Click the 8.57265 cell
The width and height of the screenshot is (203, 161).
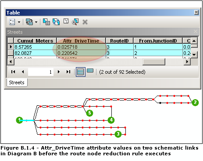point(35,47)
